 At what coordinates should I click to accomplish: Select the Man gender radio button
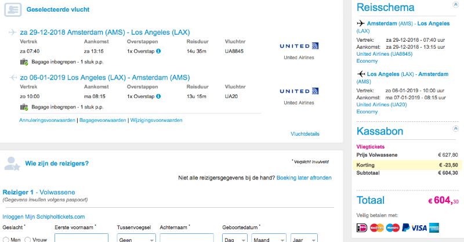(6, 240)
